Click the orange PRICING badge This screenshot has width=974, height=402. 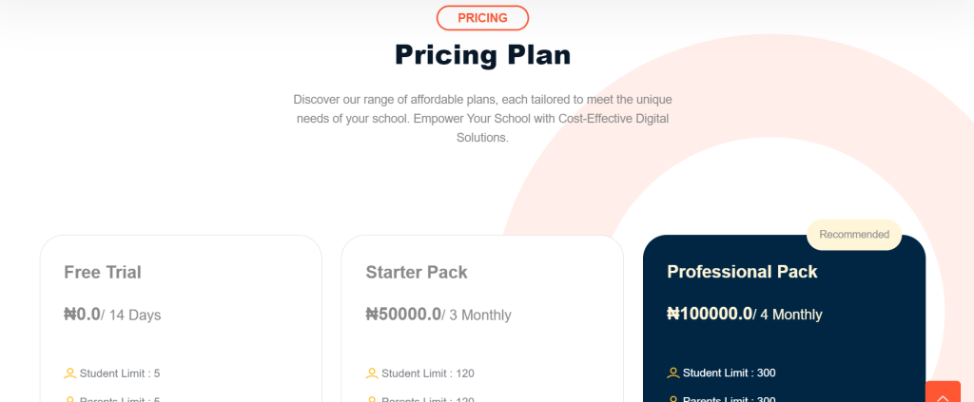(482, 17)
